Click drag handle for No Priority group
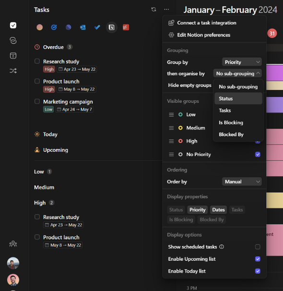283x291 pixels. [x=171, y=155]
